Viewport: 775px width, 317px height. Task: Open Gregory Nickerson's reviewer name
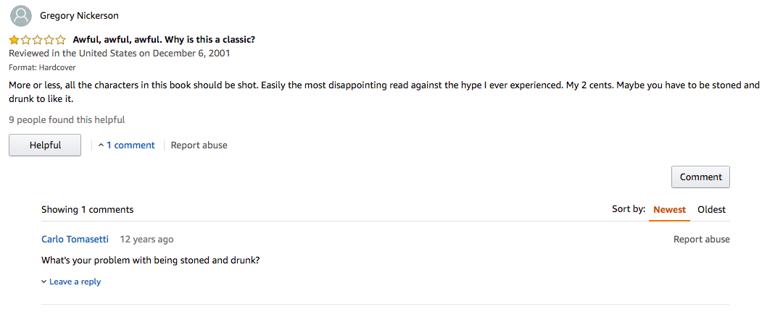pos(79,15)
